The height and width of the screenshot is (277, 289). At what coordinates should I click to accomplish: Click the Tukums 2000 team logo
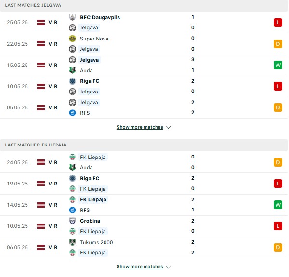click(72, 242)
